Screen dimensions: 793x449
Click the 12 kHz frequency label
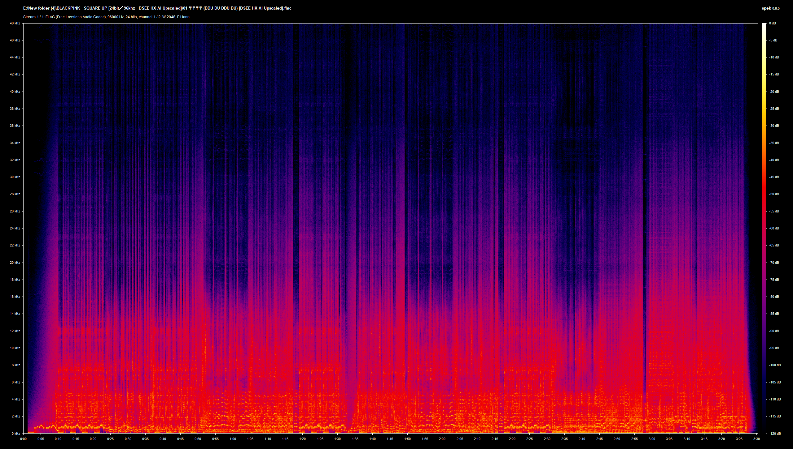point(15,331)
